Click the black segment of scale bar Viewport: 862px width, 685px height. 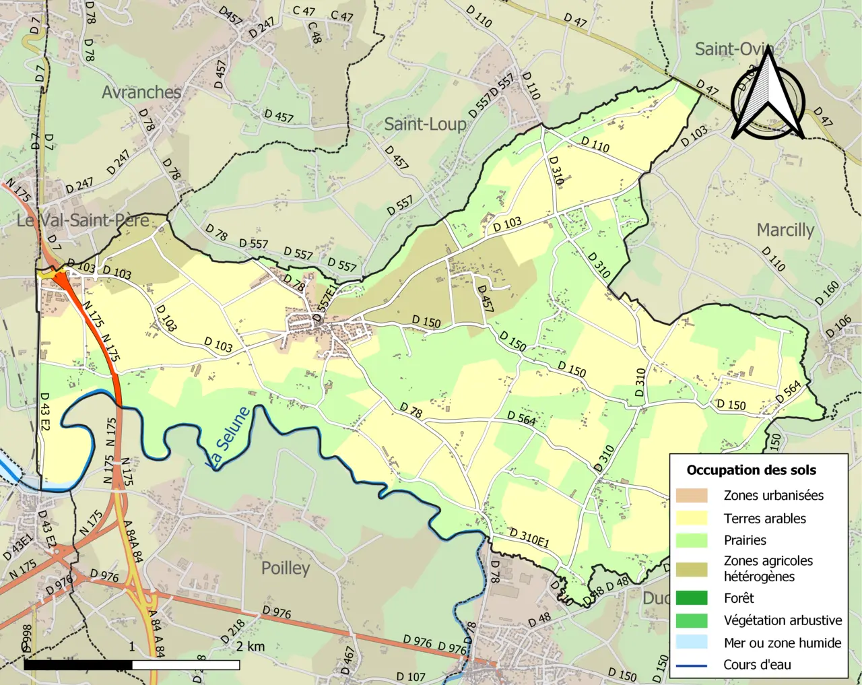point(78,665)
